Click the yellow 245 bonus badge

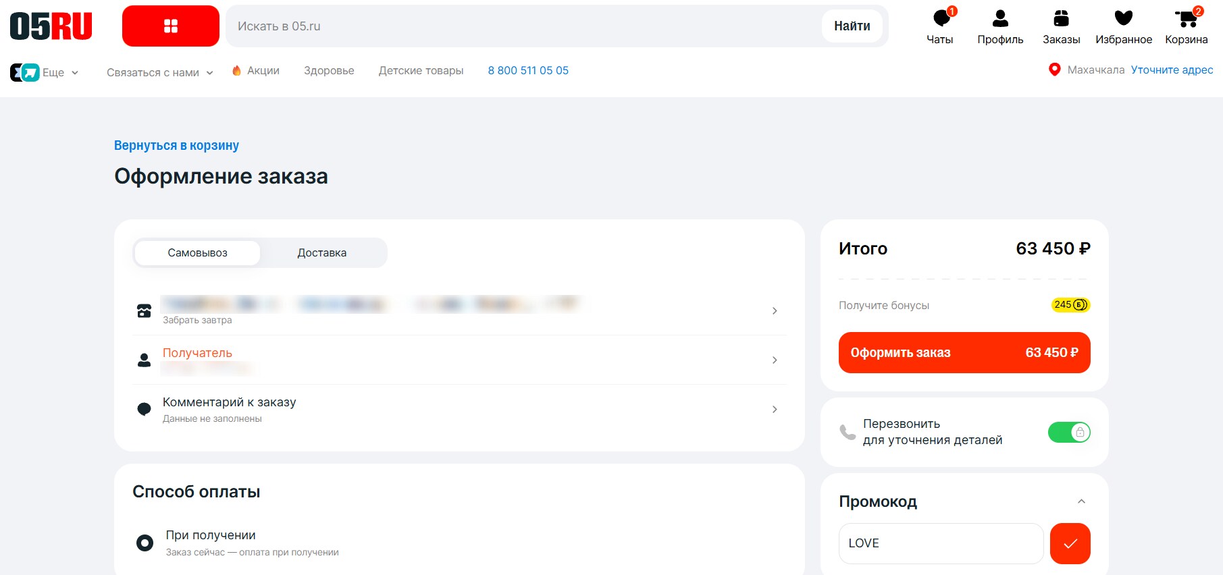click(x=1071, y=304)
